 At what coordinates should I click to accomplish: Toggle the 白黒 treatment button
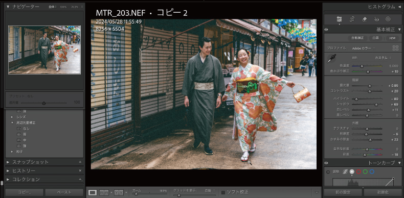click(375, 38)
